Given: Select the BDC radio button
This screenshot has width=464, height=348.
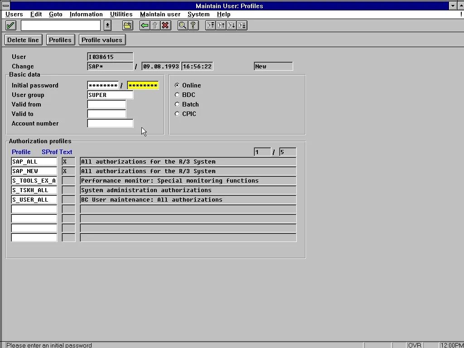Looking at the screenshot, I should [177, 95].
